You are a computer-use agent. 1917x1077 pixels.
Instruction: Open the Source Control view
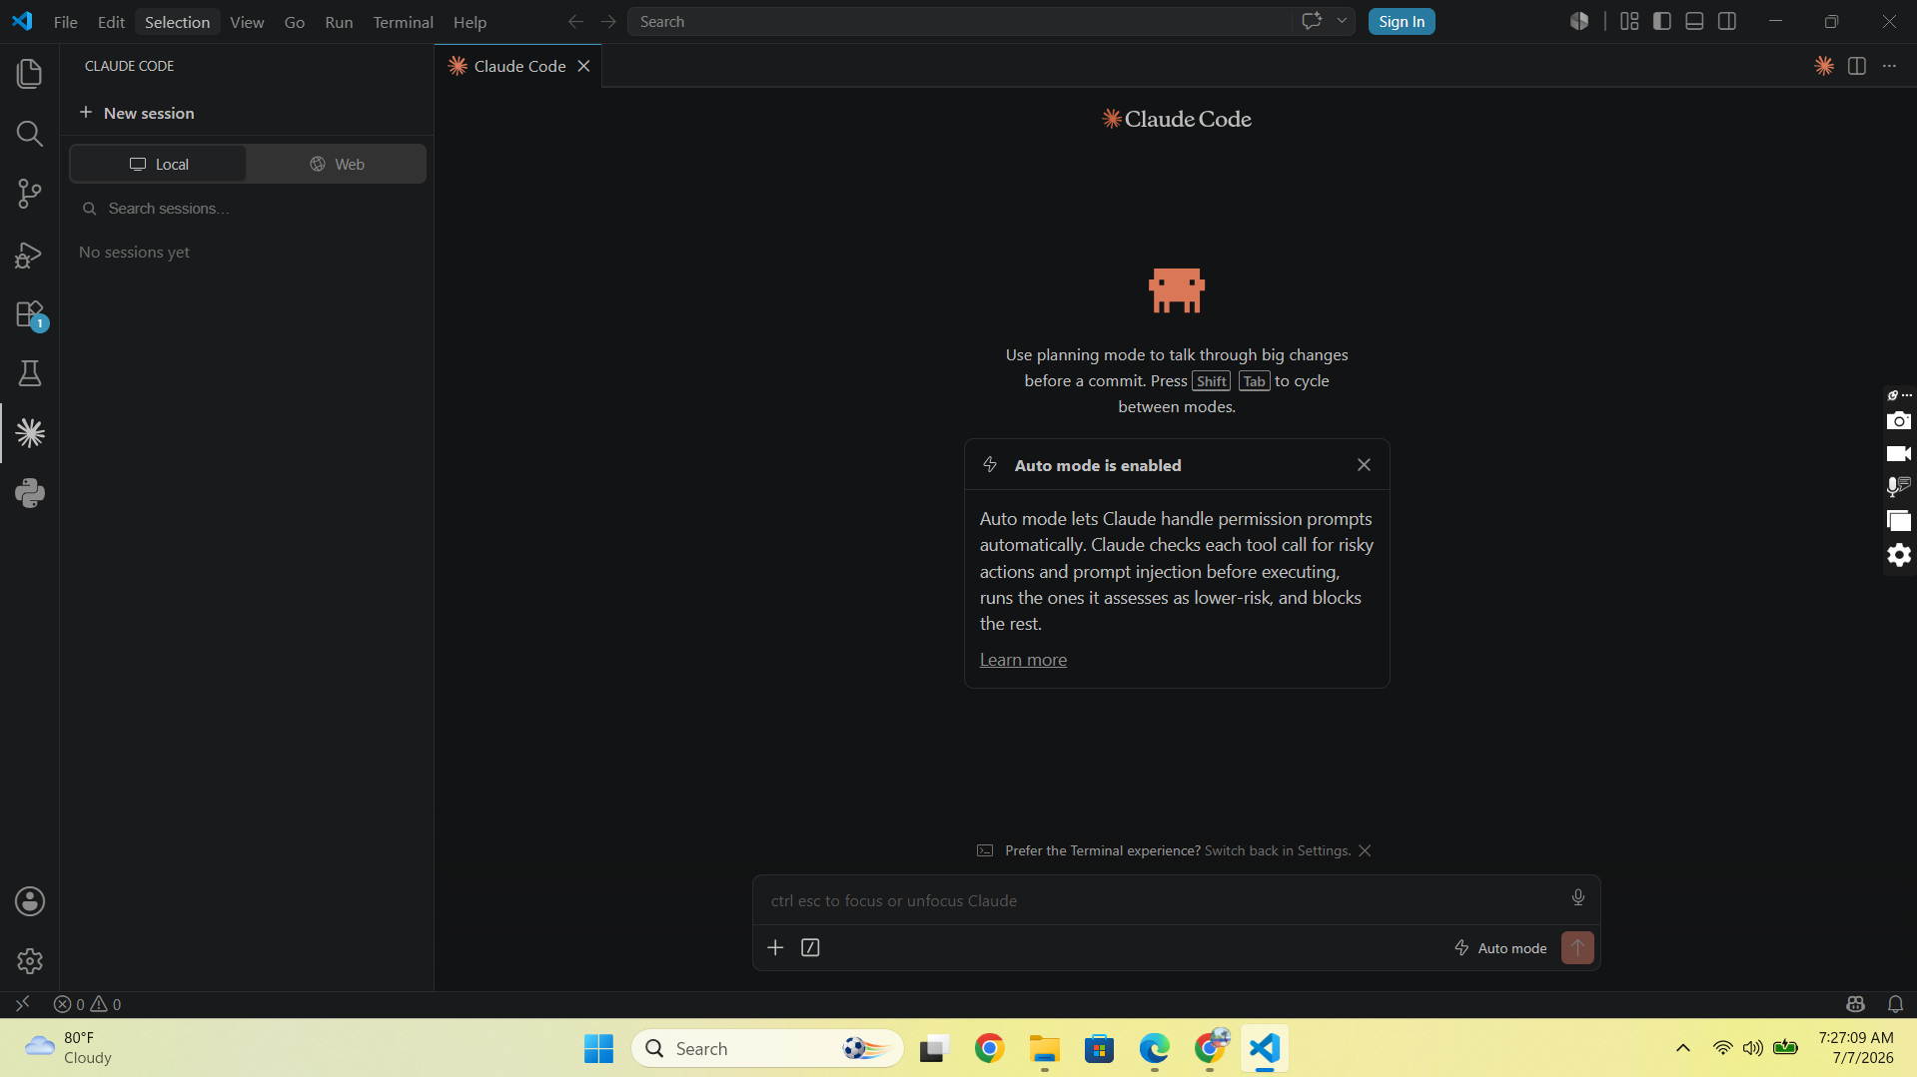tap(30, 194)
